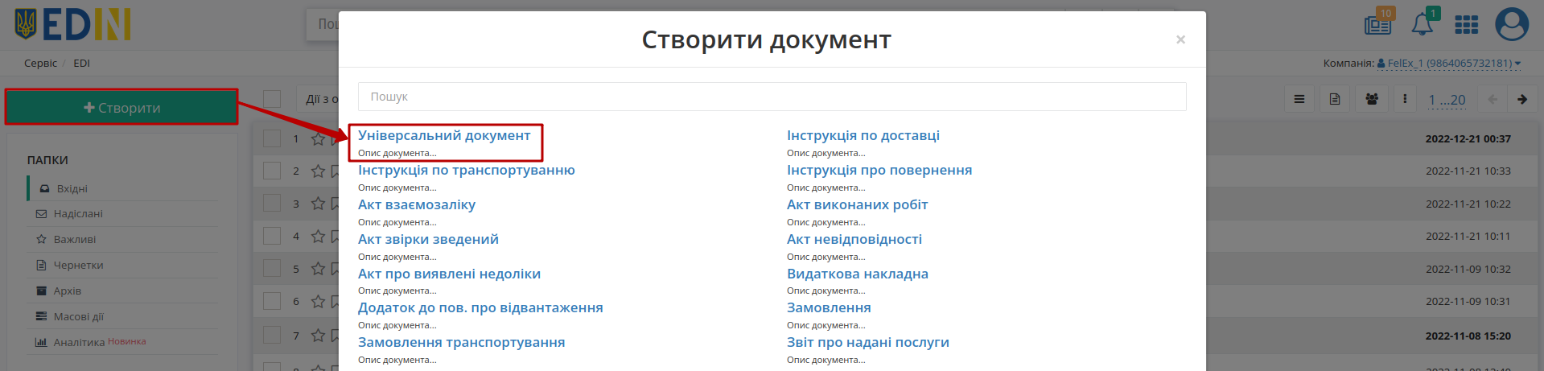
Task: Star the document in row 5
Action: click(318, 269)
